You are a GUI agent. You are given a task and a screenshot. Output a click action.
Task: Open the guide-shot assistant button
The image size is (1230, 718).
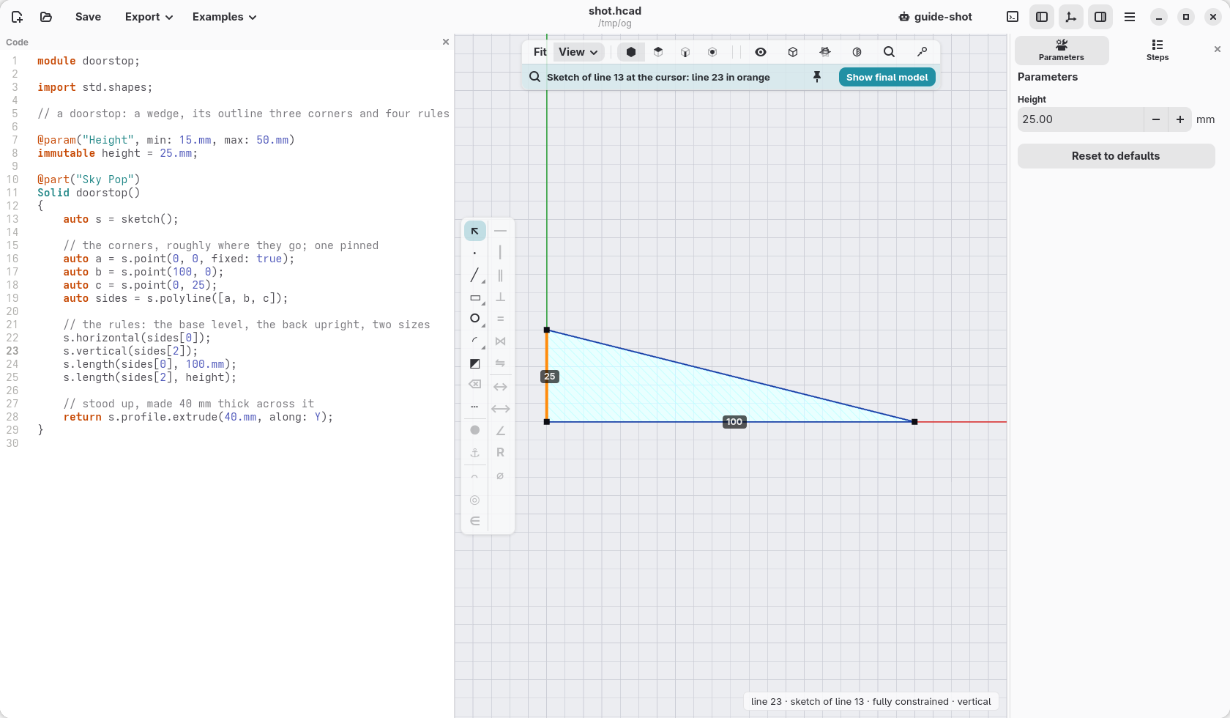pyautogui.click(x=936, y=17)
